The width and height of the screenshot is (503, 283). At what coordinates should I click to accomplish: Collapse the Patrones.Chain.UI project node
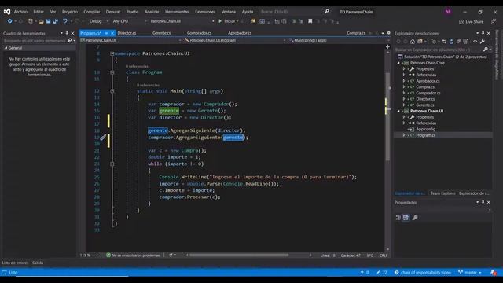point(398,111)
